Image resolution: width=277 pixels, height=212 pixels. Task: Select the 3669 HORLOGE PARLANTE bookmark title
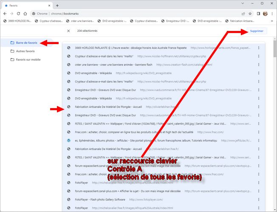131,48
